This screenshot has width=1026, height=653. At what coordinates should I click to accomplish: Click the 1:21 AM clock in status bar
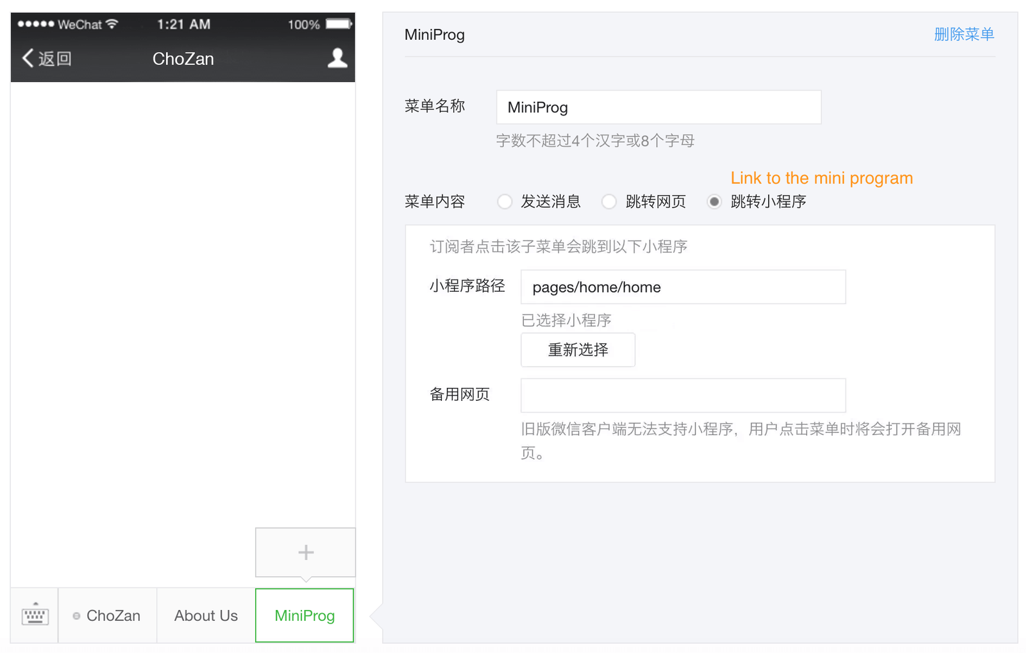183,24
